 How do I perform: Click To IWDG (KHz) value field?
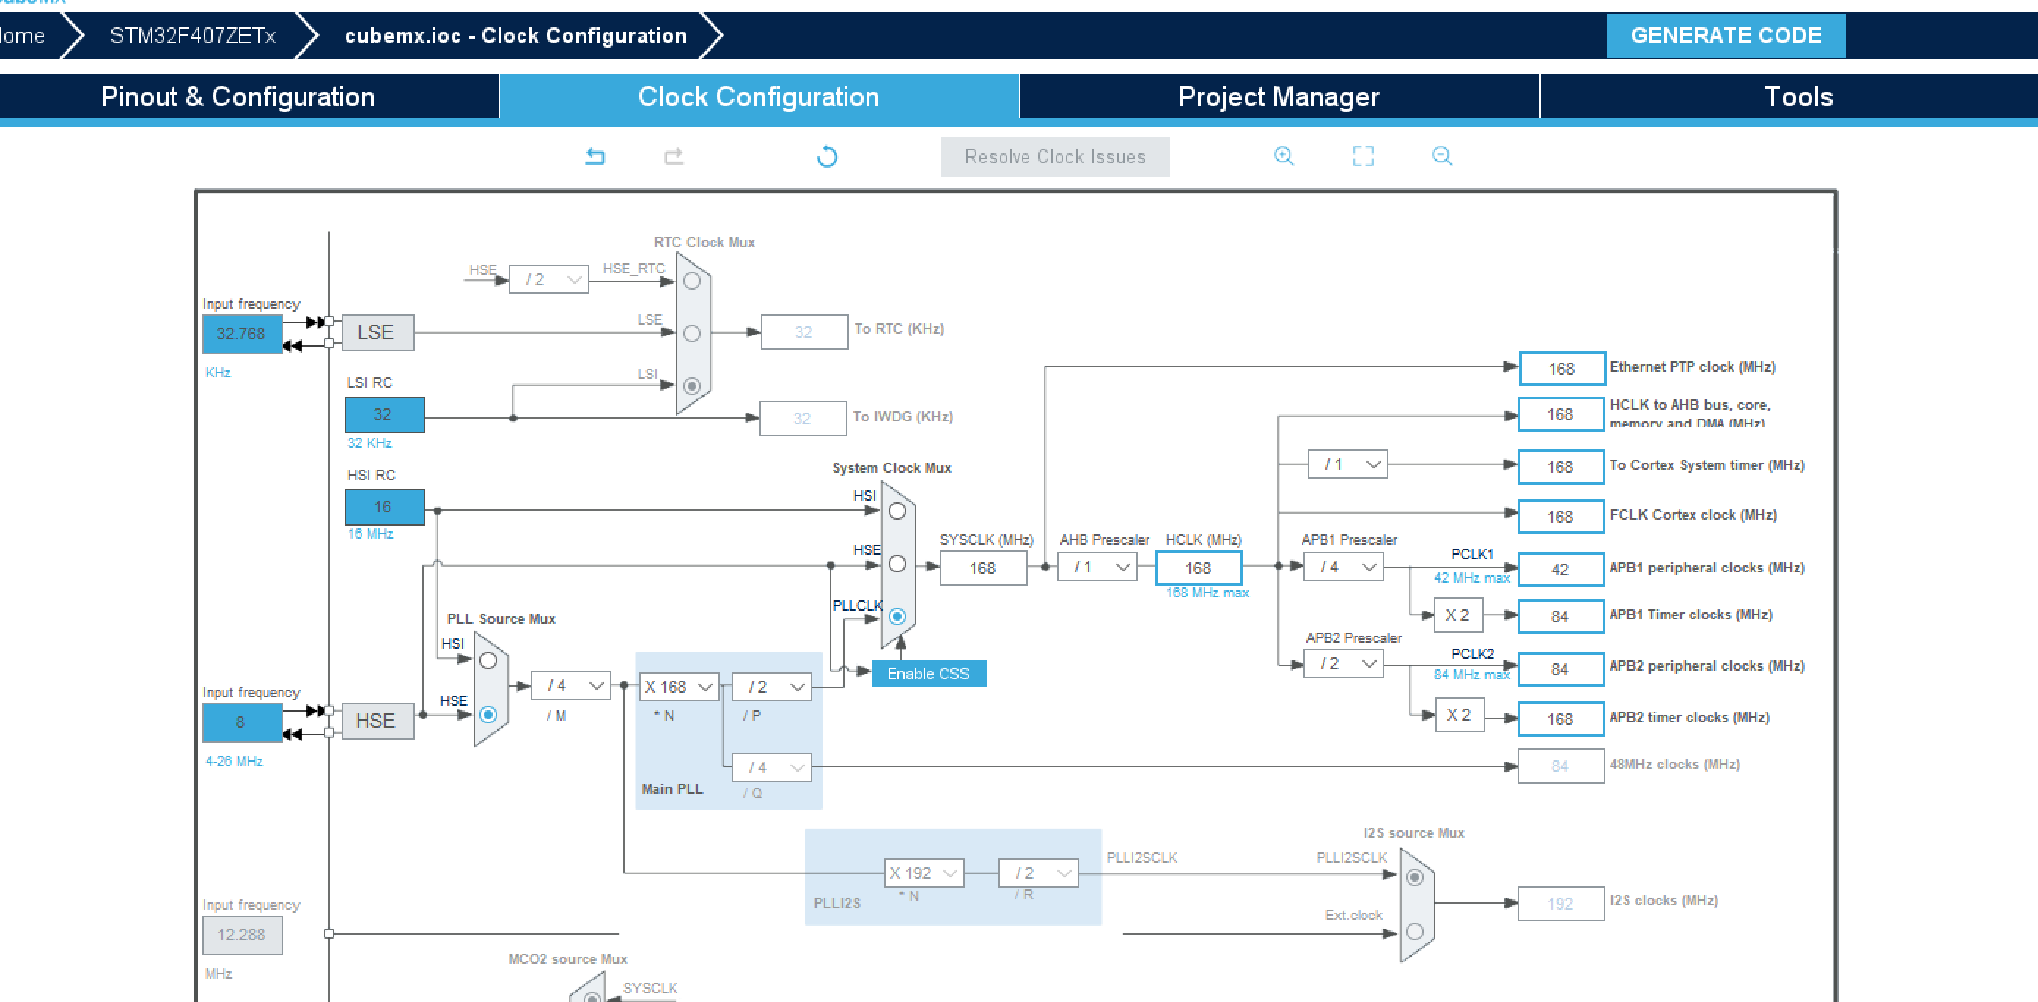pos(803,419)
